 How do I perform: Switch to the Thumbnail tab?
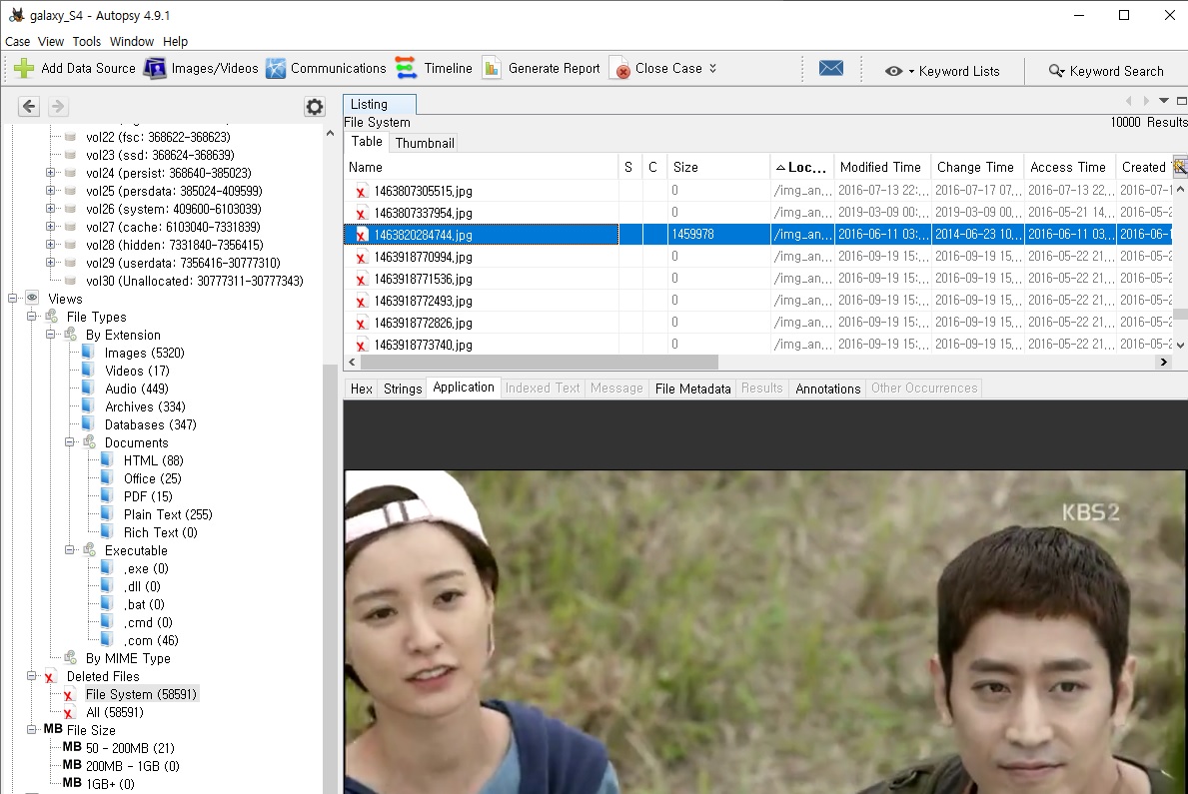[x=425, y=143]
